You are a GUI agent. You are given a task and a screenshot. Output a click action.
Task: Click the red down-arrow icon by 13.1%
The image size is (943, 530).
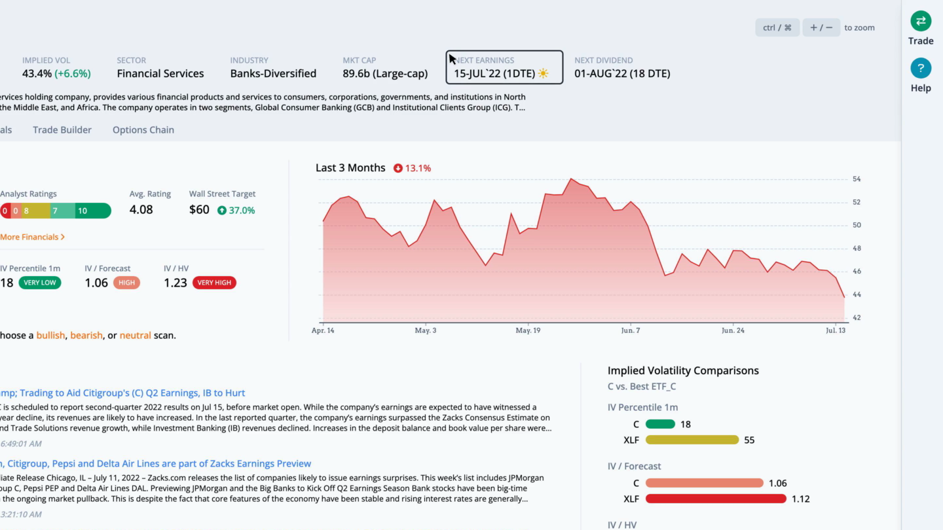398,168
